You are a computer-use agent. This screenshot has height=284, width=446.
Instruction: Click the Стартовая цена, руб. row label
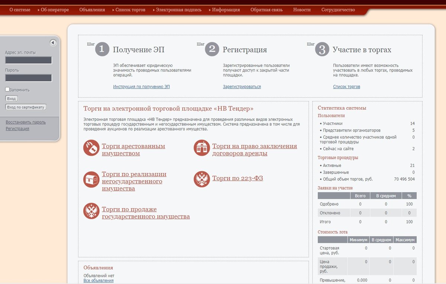pos(329,251)
